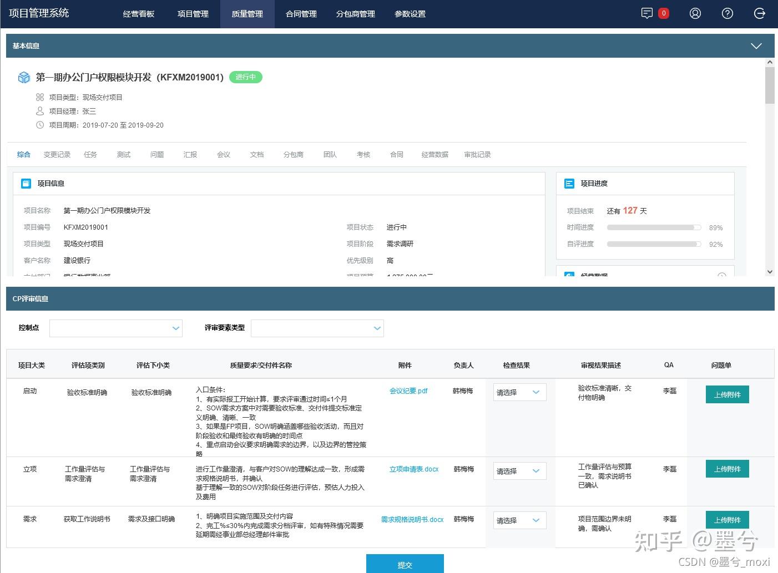Click the 提交 submit button
The height and width of the screenshot is (573, 778).
tap(405, 564)
